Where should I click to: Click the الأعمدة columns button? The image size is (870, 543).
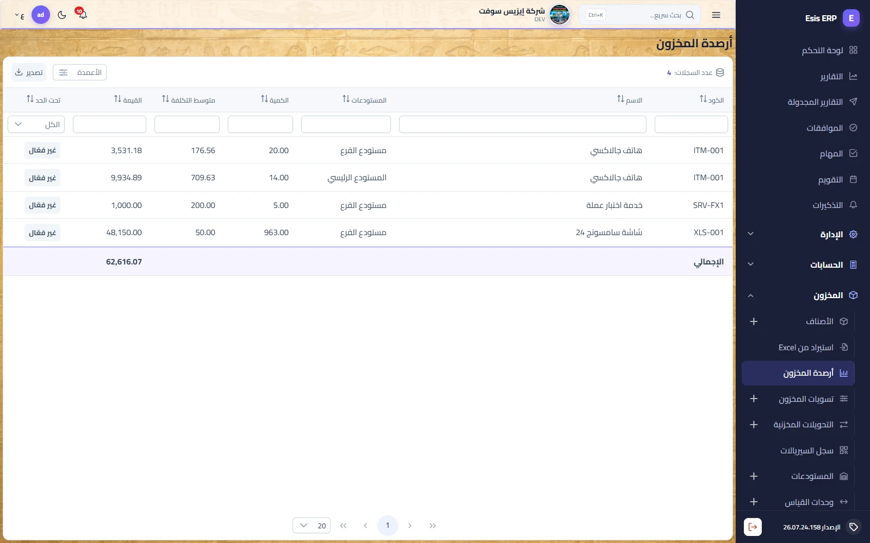(x=79, y=72)
